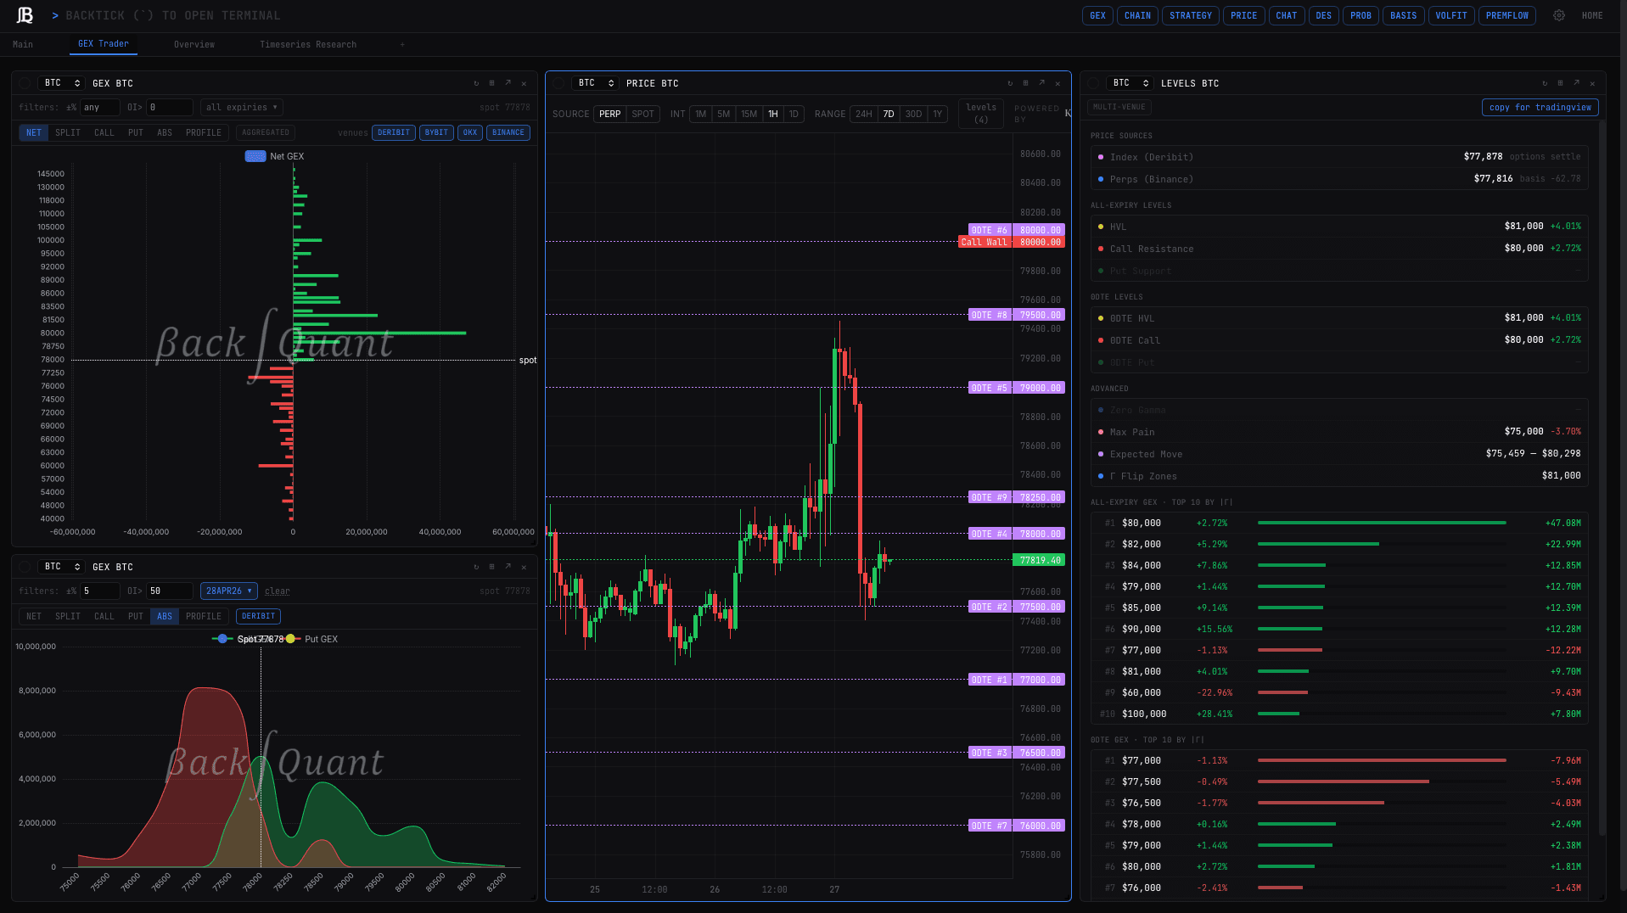
Task: Set chart interval to 15M
Action: click(749, 114)
